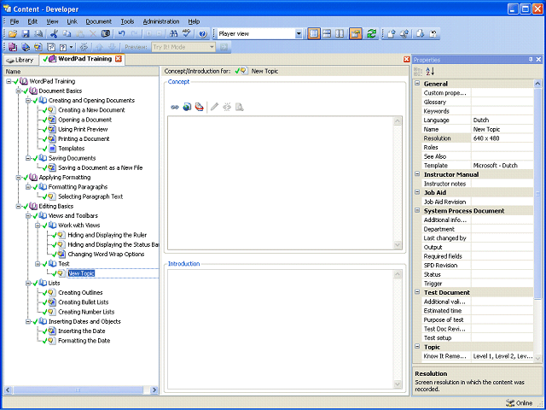Close the WordPad Training tab

tap(119, 59)
